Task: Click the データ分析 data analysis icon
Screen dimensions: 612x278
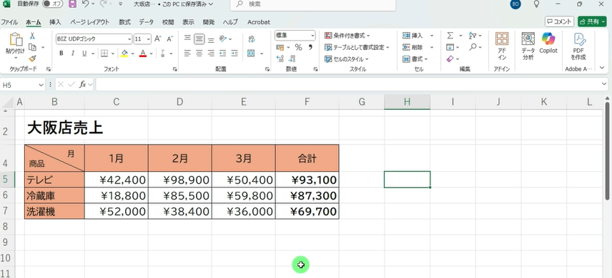Action: (x=528, y=46)
